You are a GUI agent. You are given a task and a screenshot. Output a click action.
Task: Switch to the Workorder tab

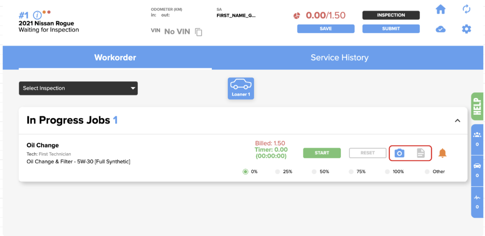[115, 58]
